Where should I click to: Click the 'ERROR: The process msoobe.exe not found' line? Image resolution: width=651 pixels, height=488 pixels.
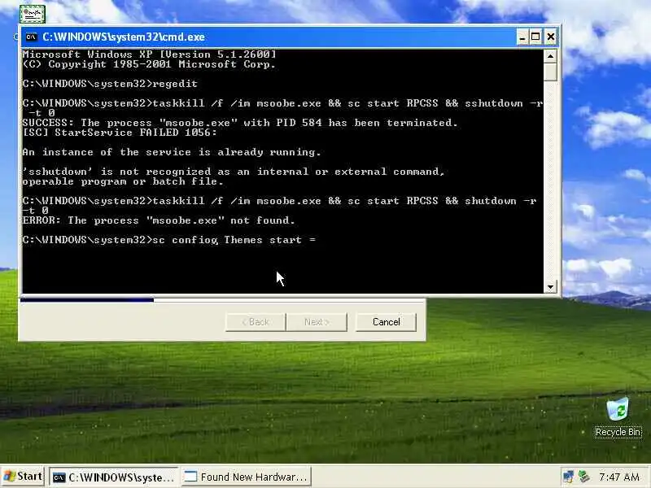point(159,220)
